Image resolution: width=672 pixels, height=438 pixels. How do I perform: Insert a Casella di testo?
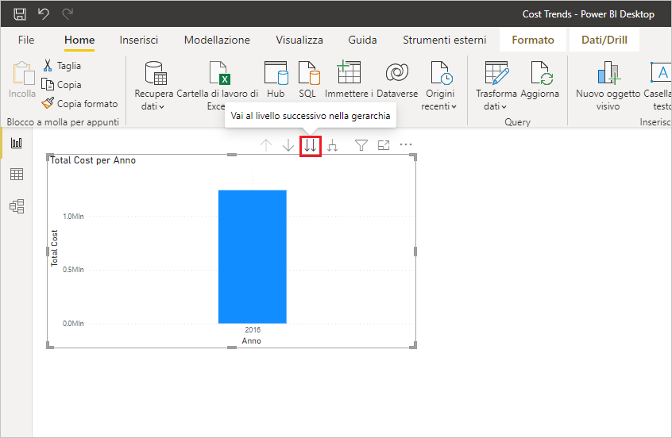658,86
